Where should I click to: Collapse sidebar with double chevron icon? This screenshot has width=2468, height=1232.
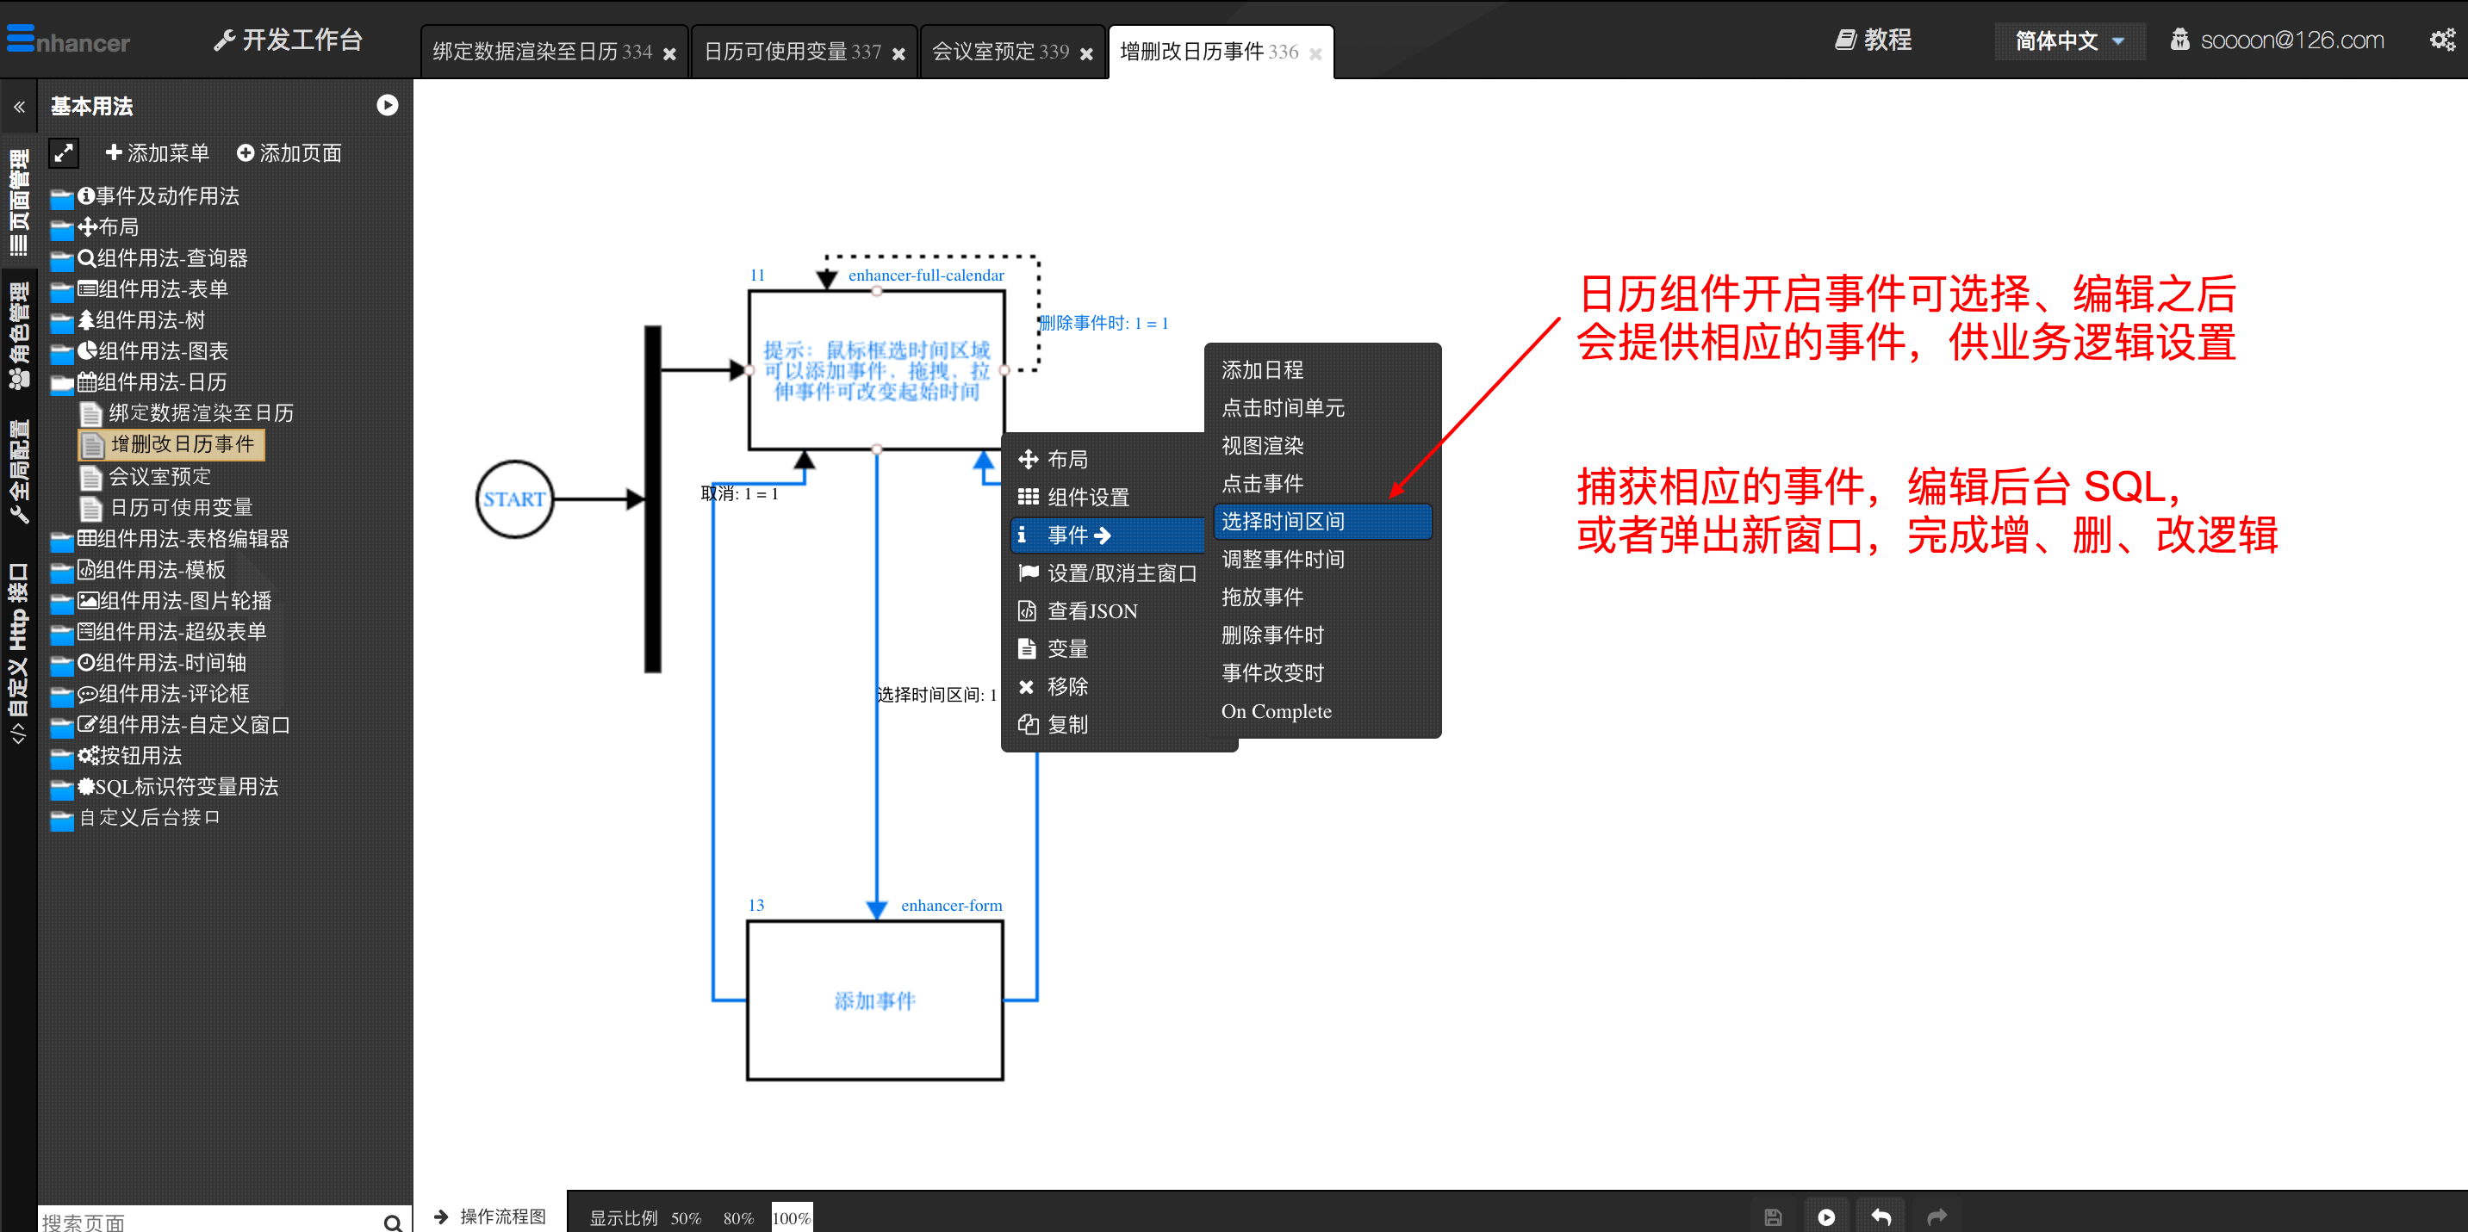click(19, 108)
